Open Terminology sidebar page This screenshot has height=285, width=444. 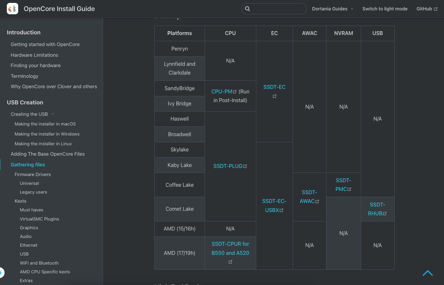click(24, 76)
